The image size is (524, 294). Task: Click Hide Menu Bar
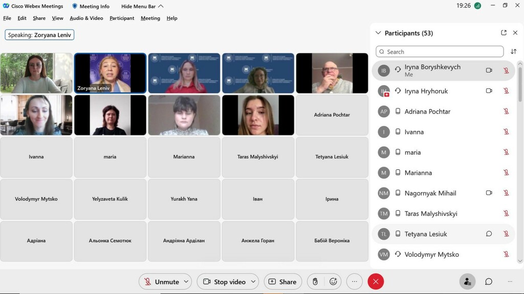click(142, 6)
